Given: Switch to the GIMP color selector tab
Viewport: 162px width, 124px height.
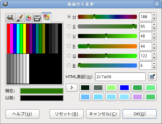Looking at the screenshot, I should point(10,18).
